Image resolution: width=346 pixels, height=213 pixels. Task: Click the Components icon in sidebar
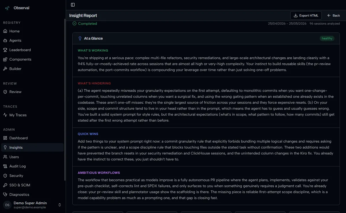pyautogui.click(x=5, y=59)
